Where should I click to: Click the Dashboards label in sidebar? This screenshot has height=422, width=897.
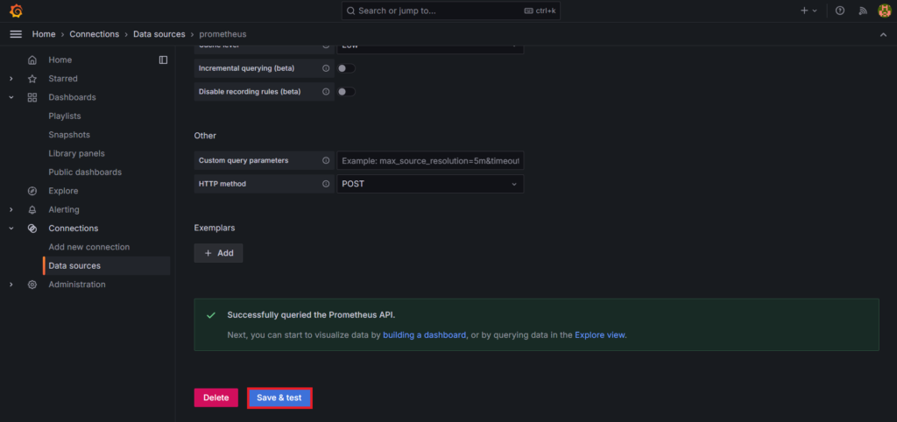(72, 97)
